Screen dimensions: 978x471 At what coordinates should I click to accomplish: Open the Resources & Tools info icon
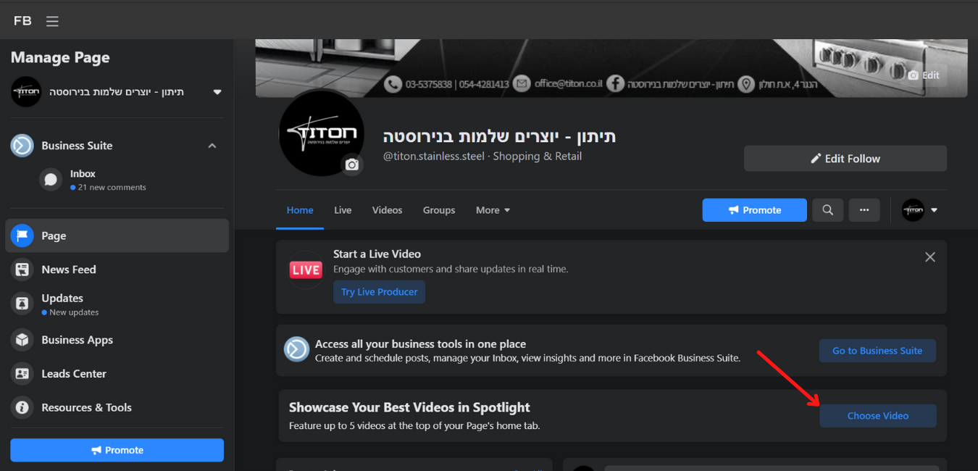pyautogui.click(x=22, y=407)
